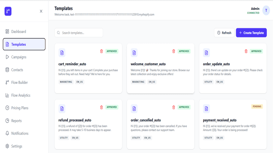The height and width of the screenshot is (153, 273).
Task: Close the sidebar with X icon
Action: [41, 11]
